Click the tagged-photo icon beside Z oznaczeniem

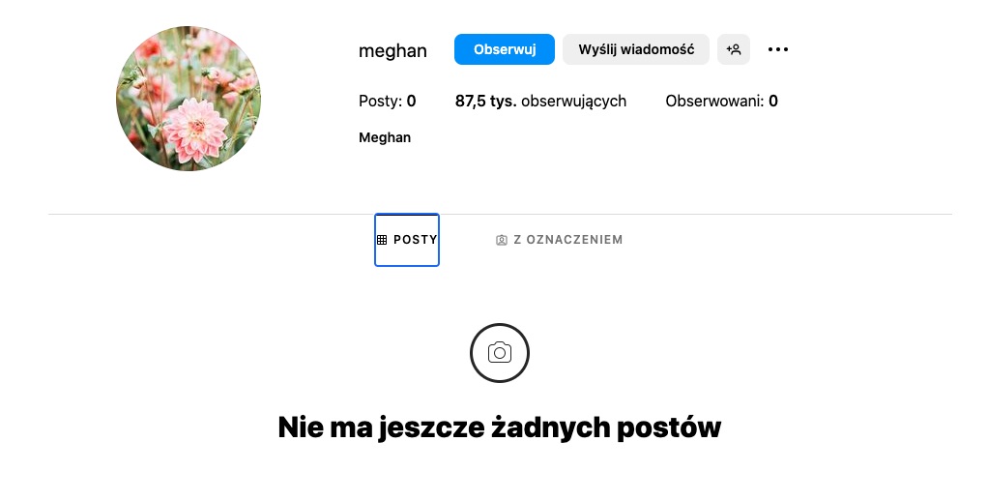[x=502, y=240]
